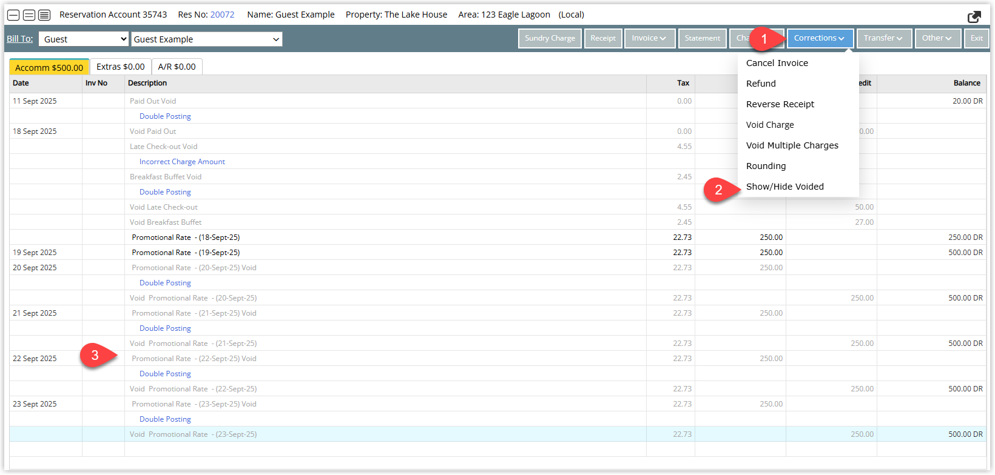995x475 pixels.
Task: Open reservation number 20072 link
Action: point(222,15)
